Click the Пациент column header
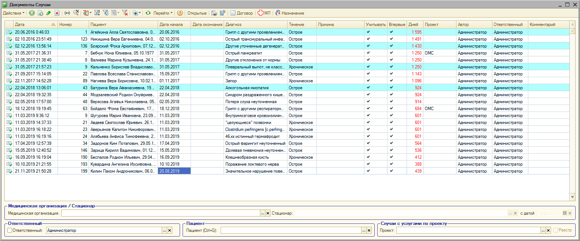580x241 pixels. [123, 25]
